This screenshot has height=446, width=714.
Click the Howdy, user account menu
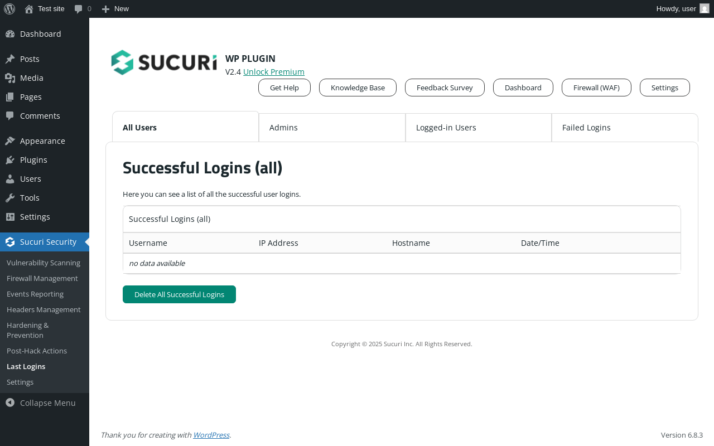(683, 9)
